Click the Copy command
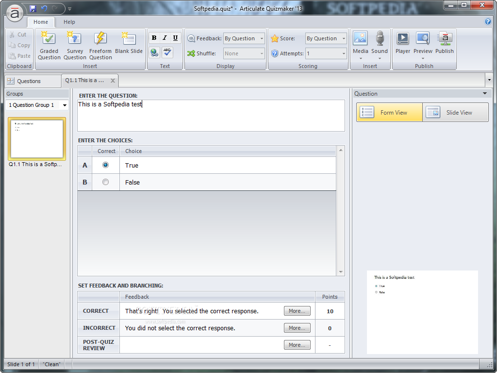This screenshot has width=497, height=373. (19, 45)
